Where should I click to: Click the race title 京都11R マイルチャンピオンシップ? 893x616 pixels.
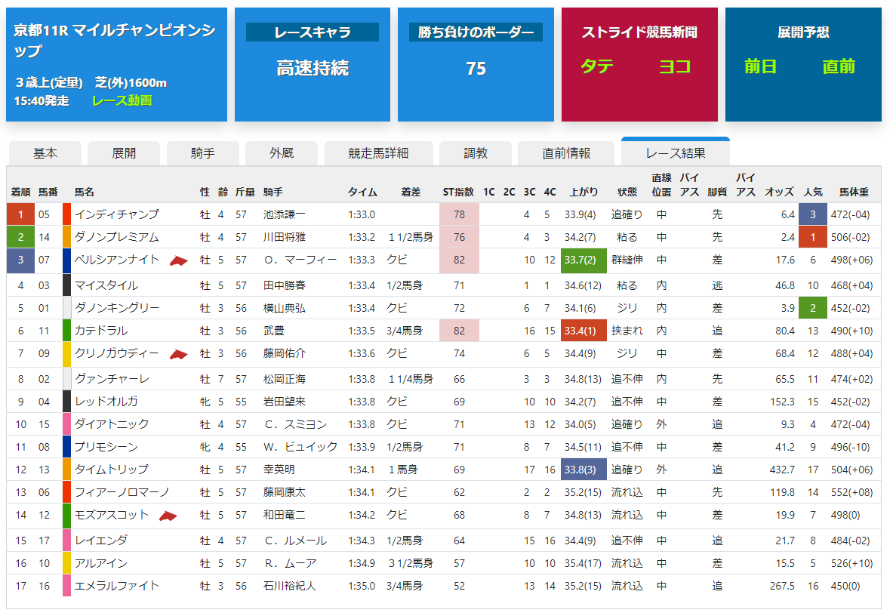pyautogui.click(x=115, y=40)
